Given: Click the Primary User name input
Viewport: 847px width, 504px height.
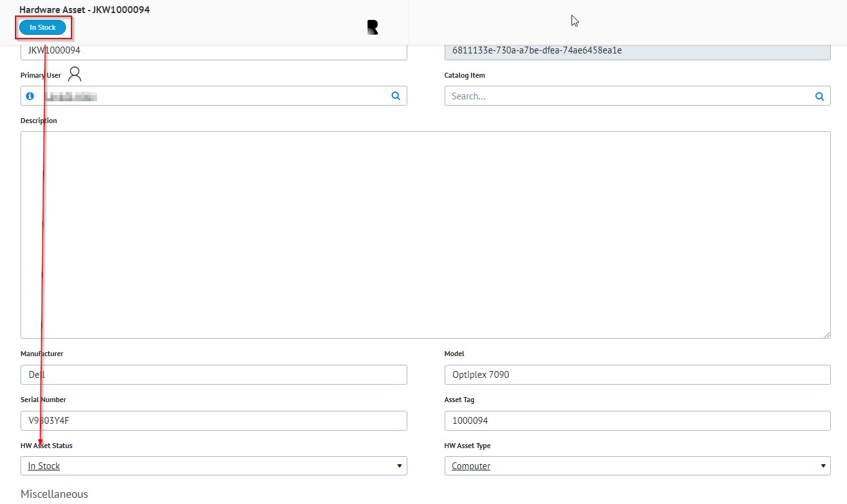Looking at the screenshot, I should tap(211, 96).
